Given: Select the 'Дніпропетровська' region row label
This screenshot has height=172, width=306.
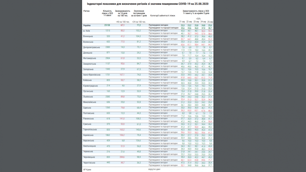Looking at the screenshot, I should tap(91, 47).
